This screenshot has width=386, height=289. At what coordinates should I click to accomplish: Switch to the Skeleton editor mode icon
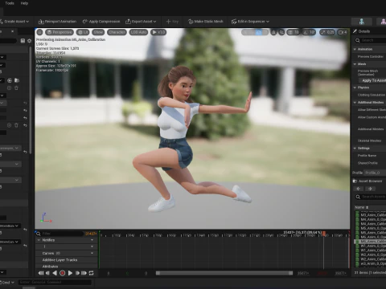point(362,22)
